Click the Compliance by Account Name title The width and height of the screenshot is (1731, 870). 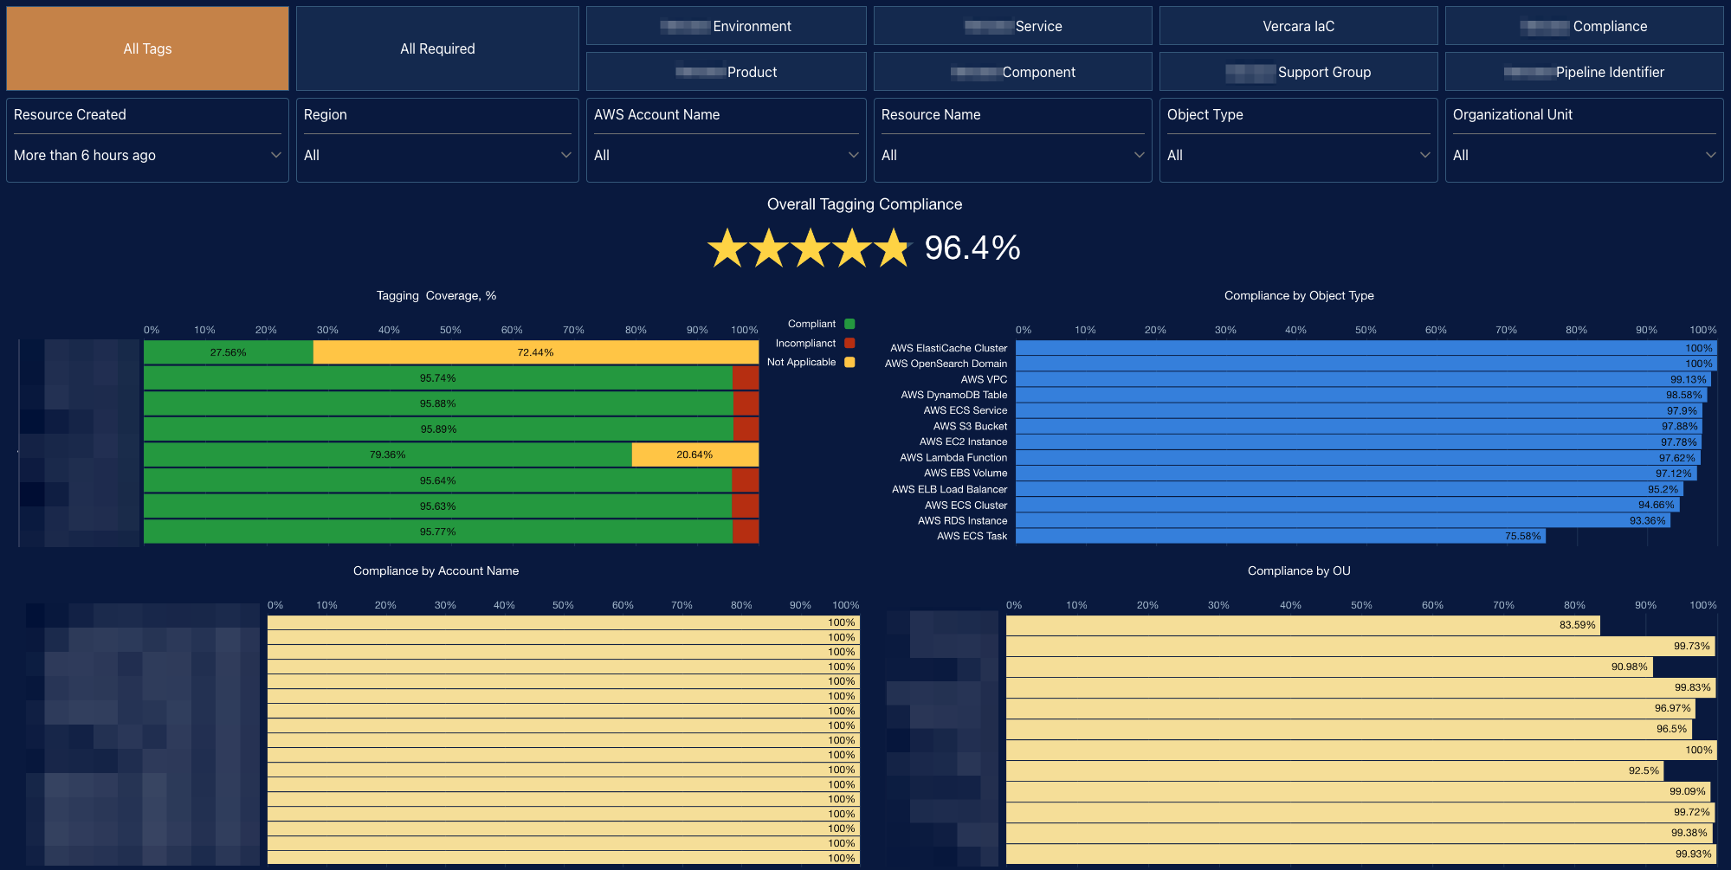point(436,570)
